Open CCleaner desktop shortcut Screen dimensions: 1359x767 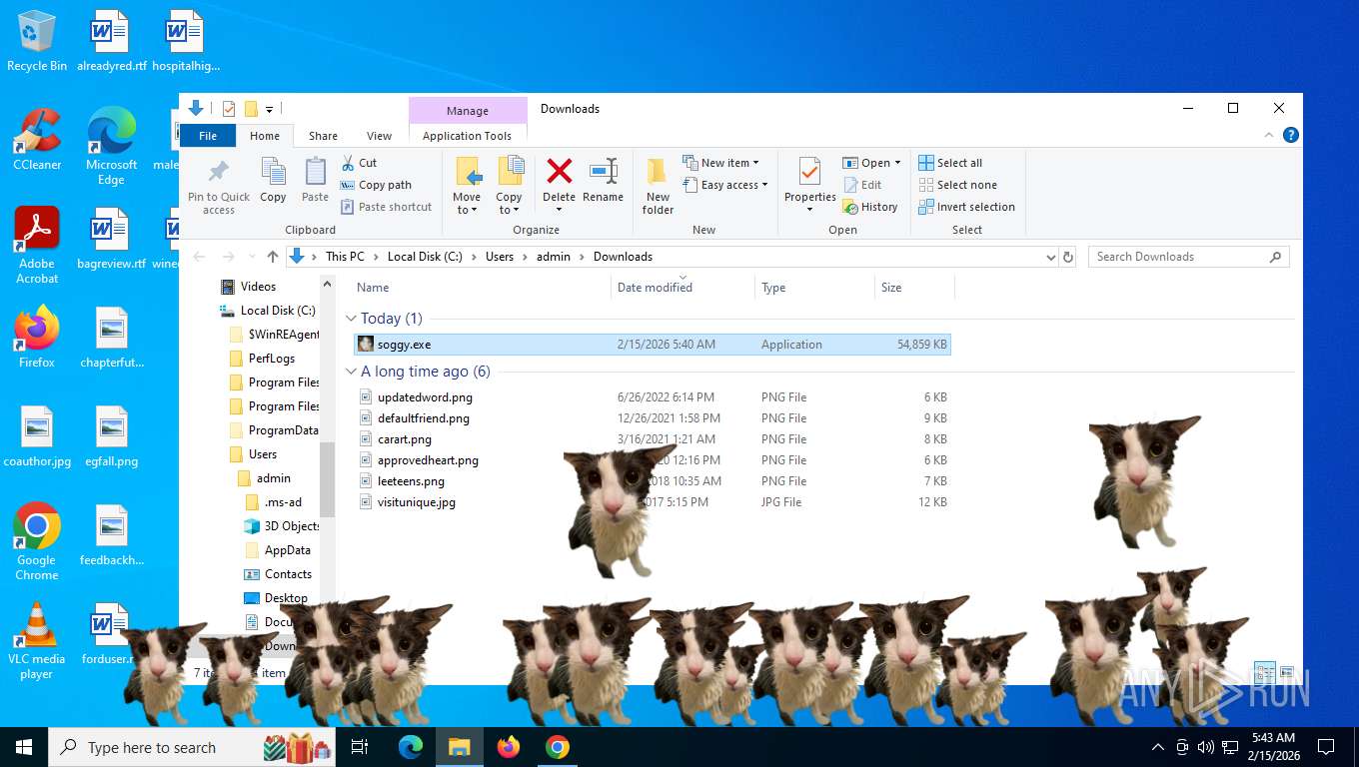pyautogui.click(x=37, y=139)
